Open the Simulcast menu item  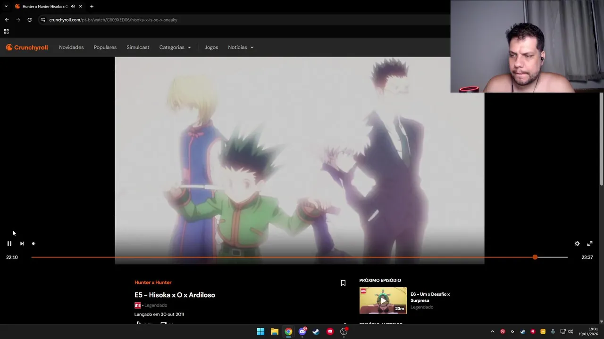pos(138,47)
